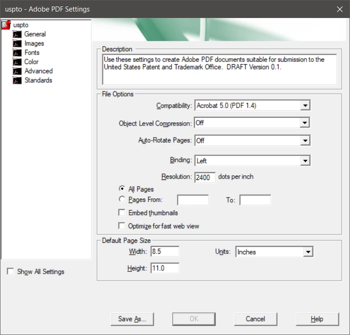The height and width of the screenshot is (335, 350).
Task: Click the Height field showing 11.0
Action: (165, 268)
